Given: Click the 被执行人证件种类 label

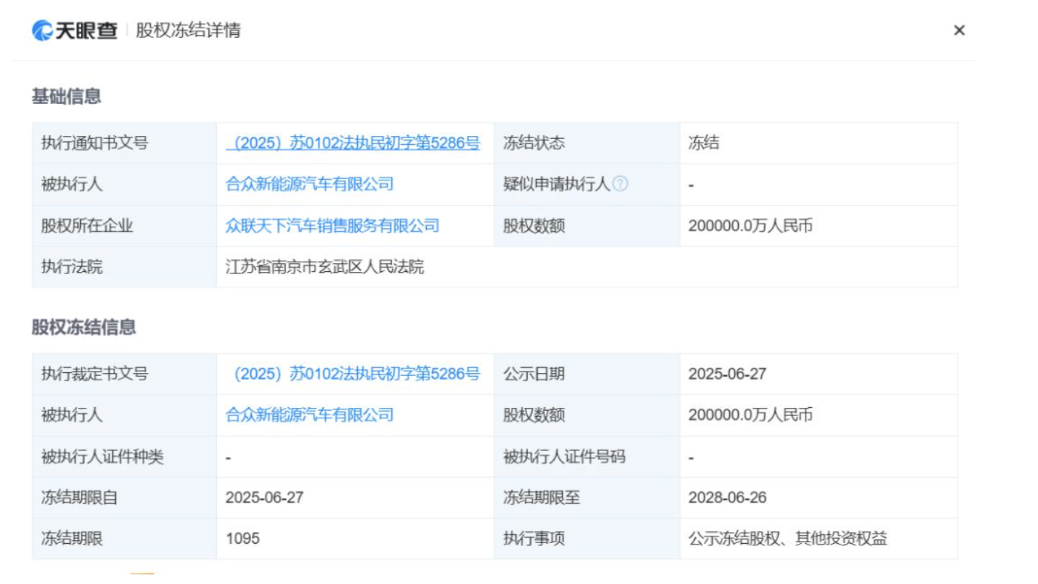Looking at the screenshot, I should [x=102, y=456].
